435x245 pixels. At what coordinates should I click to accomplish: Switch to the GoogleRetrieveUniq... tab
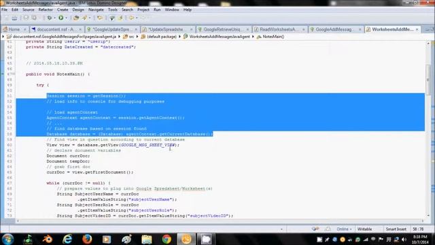(x=224, y=29)
